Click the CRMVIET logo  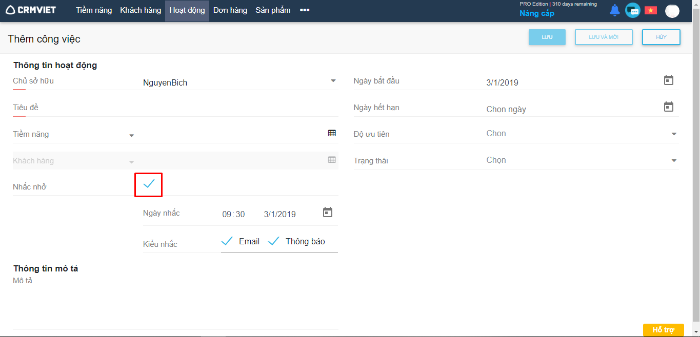point(31,10)
